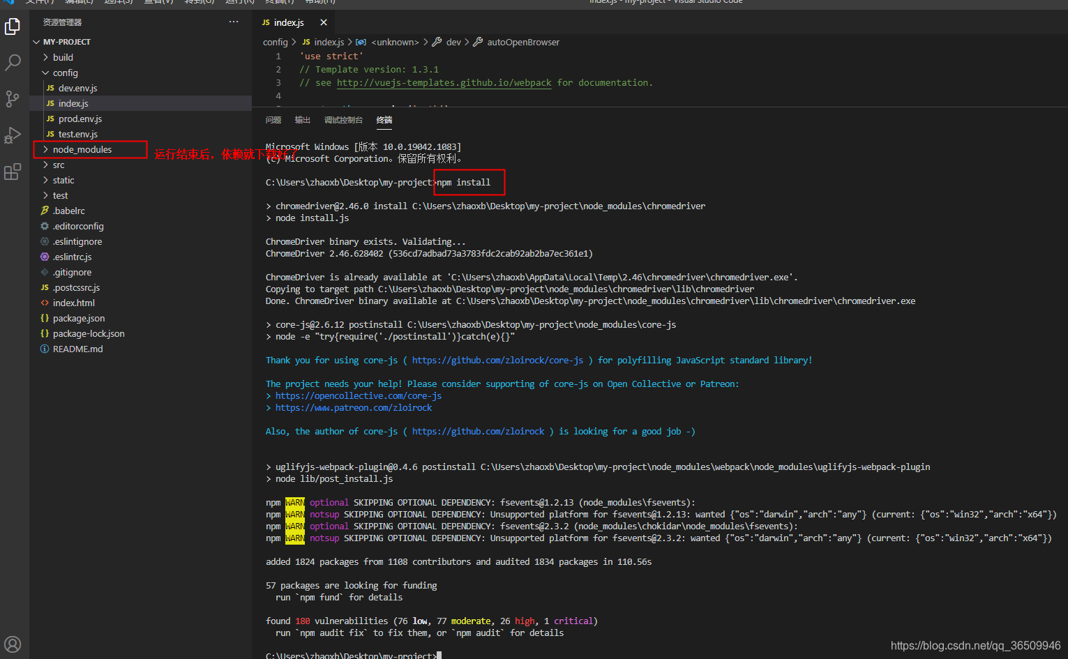Open the Search view in the activity bar
The image size is (1068, 659).
click(13, 63)
